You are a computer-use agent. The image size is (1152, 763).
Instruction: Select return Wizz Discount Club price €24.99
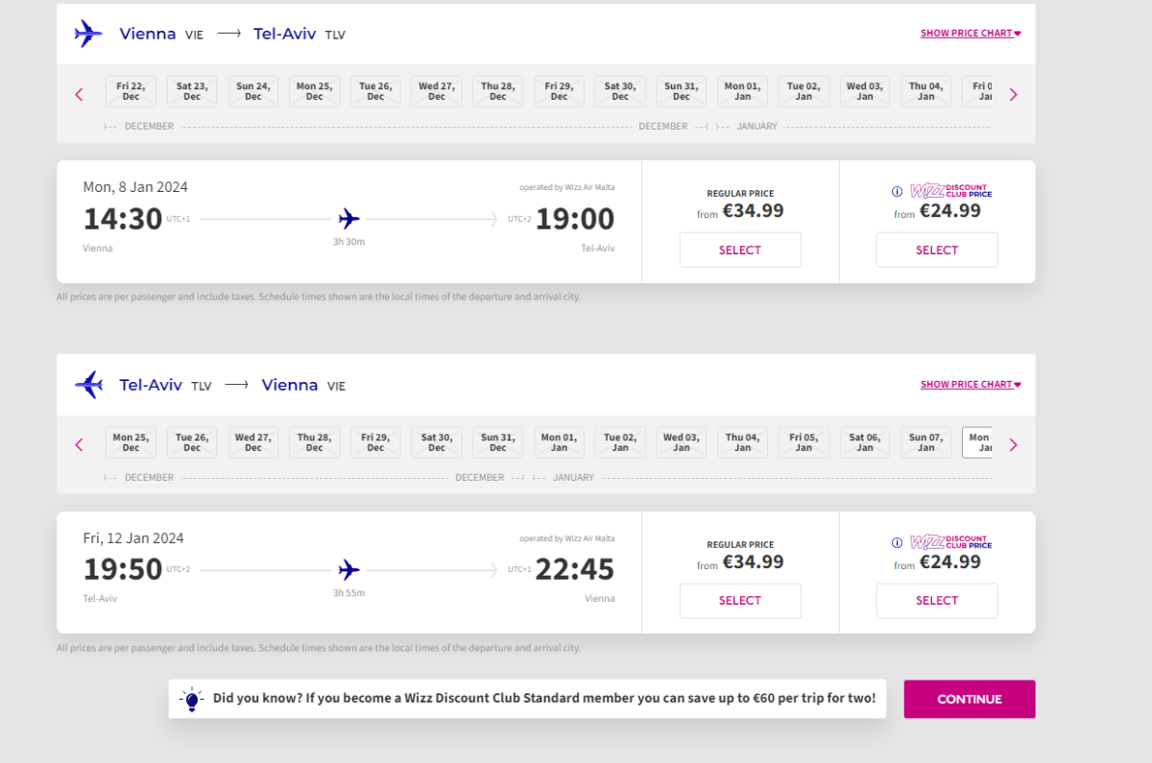click(x=937, y=601)
